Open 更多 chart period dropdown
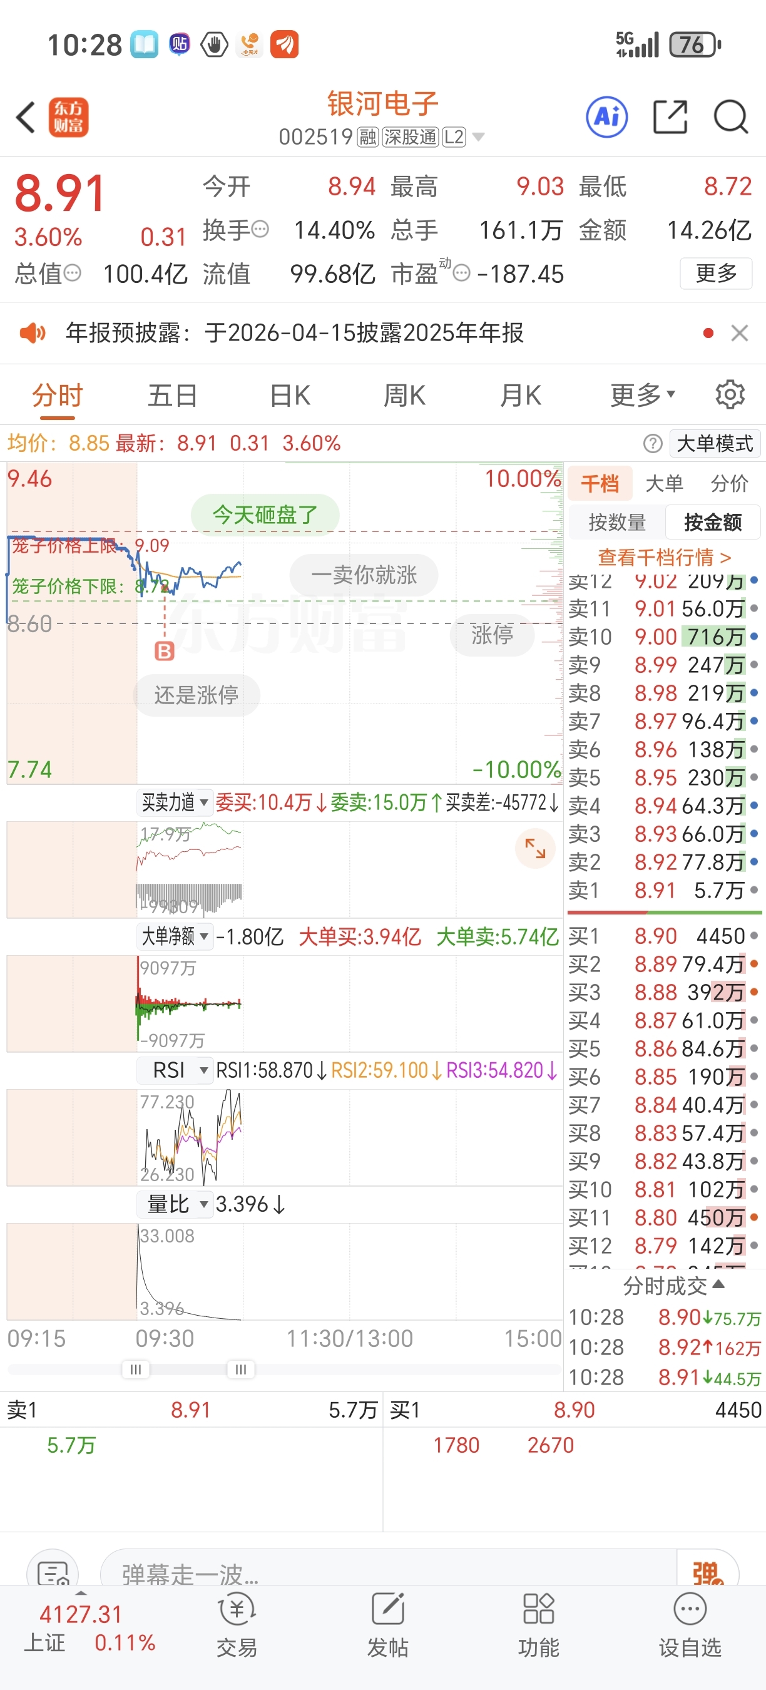766x1690 pixels. (643, 395)
